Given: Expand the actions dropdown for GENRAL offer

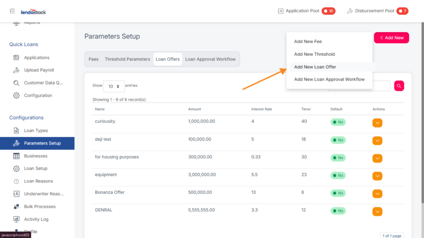Looking at the screenshot, I should (x=377, y=212).
